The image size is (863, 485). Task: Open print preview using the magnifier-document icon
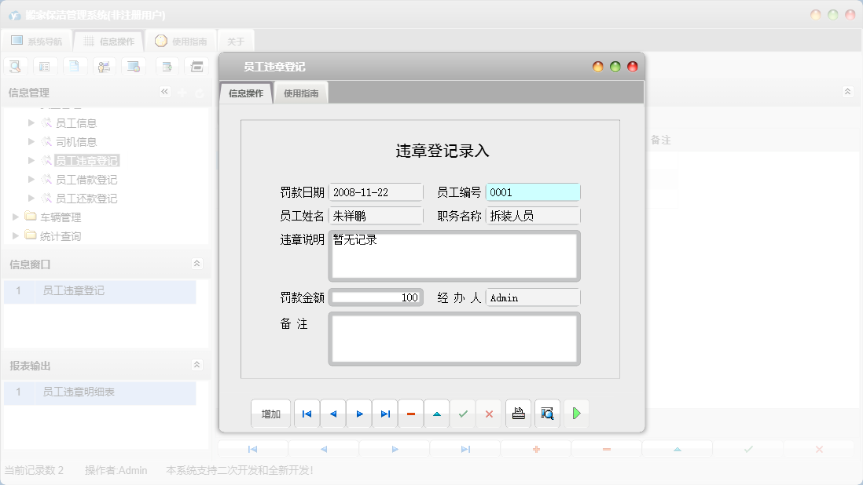coord(547,414)
